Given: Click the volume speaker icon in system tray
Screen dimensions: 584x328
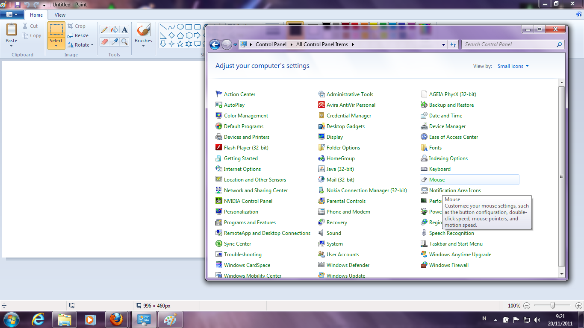Looking at the screenshot, I should coord(537,319).
